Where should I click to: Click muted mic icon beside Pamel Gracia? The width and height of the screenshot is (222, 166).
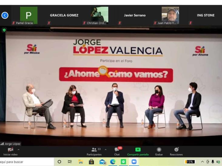pyautogui.click(x=14, y=23)
